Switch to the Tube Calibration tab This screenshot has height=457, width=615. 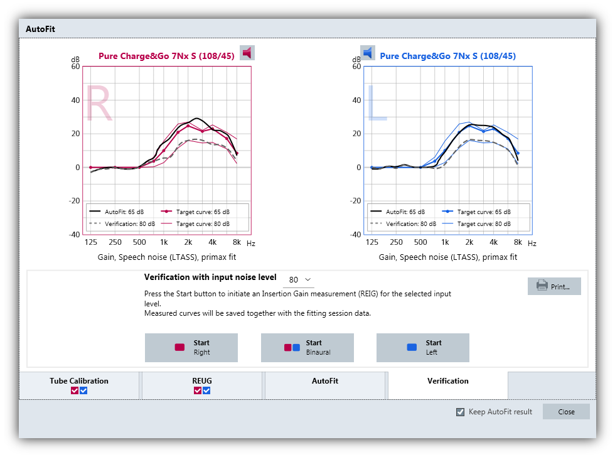79,385
